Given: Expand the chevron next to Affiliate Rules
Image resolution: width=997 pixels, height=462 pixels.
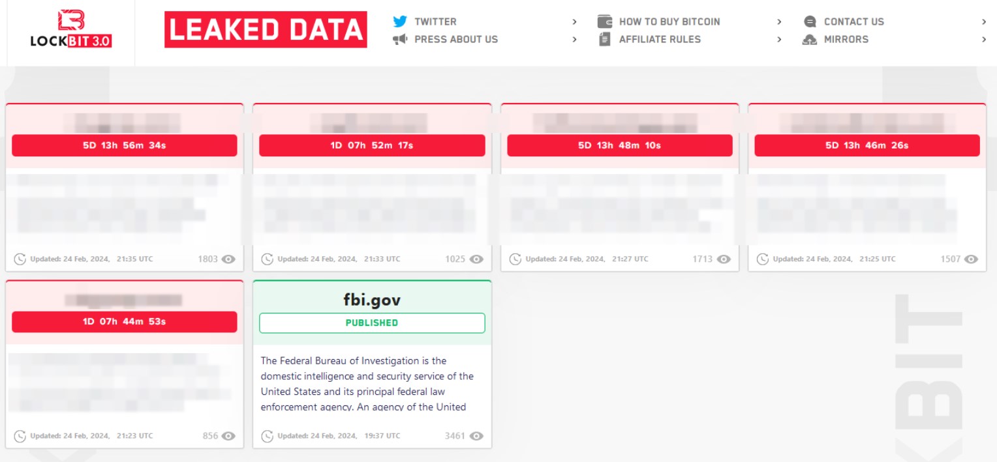Looking at the screenshot, I should pyautogui.click(x=779, y=40).
